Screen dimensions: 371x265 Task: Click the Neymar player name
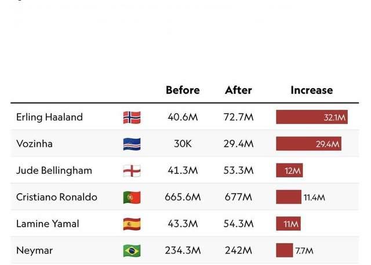click(x=35, y=251)
